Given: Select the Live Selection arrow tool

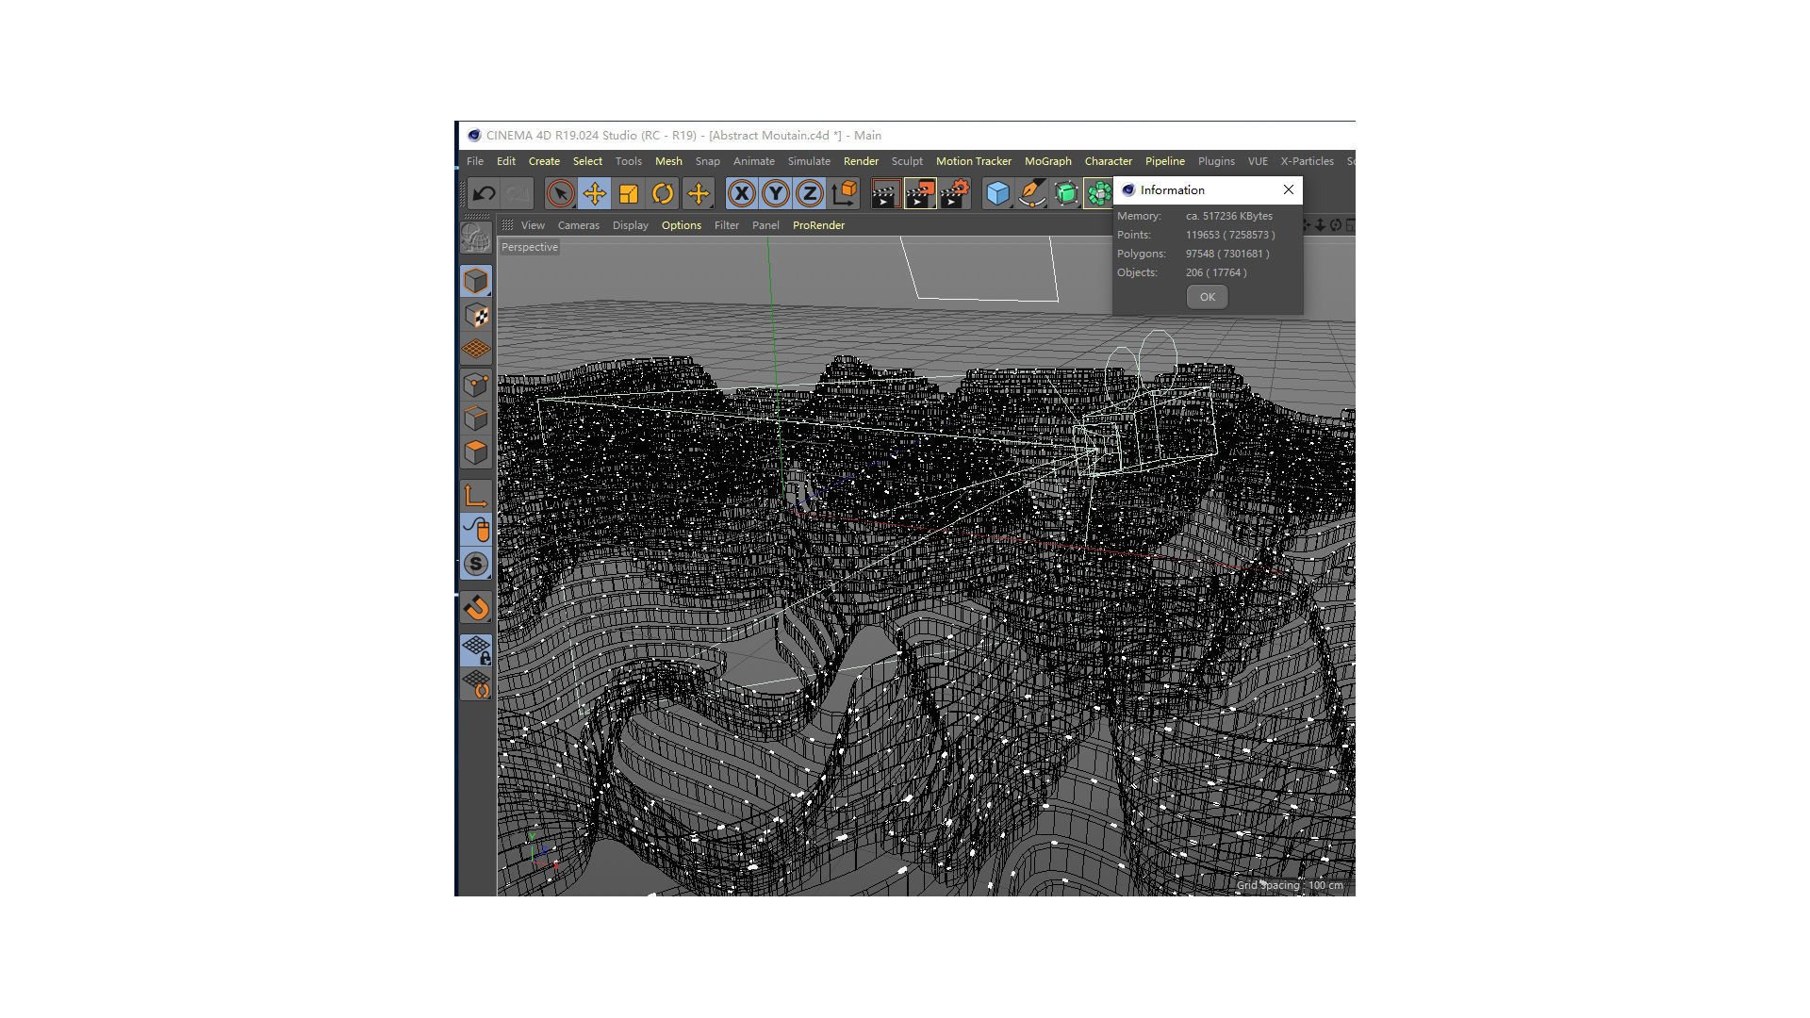Looking at the screenshot, I should [x=560, y=194].
